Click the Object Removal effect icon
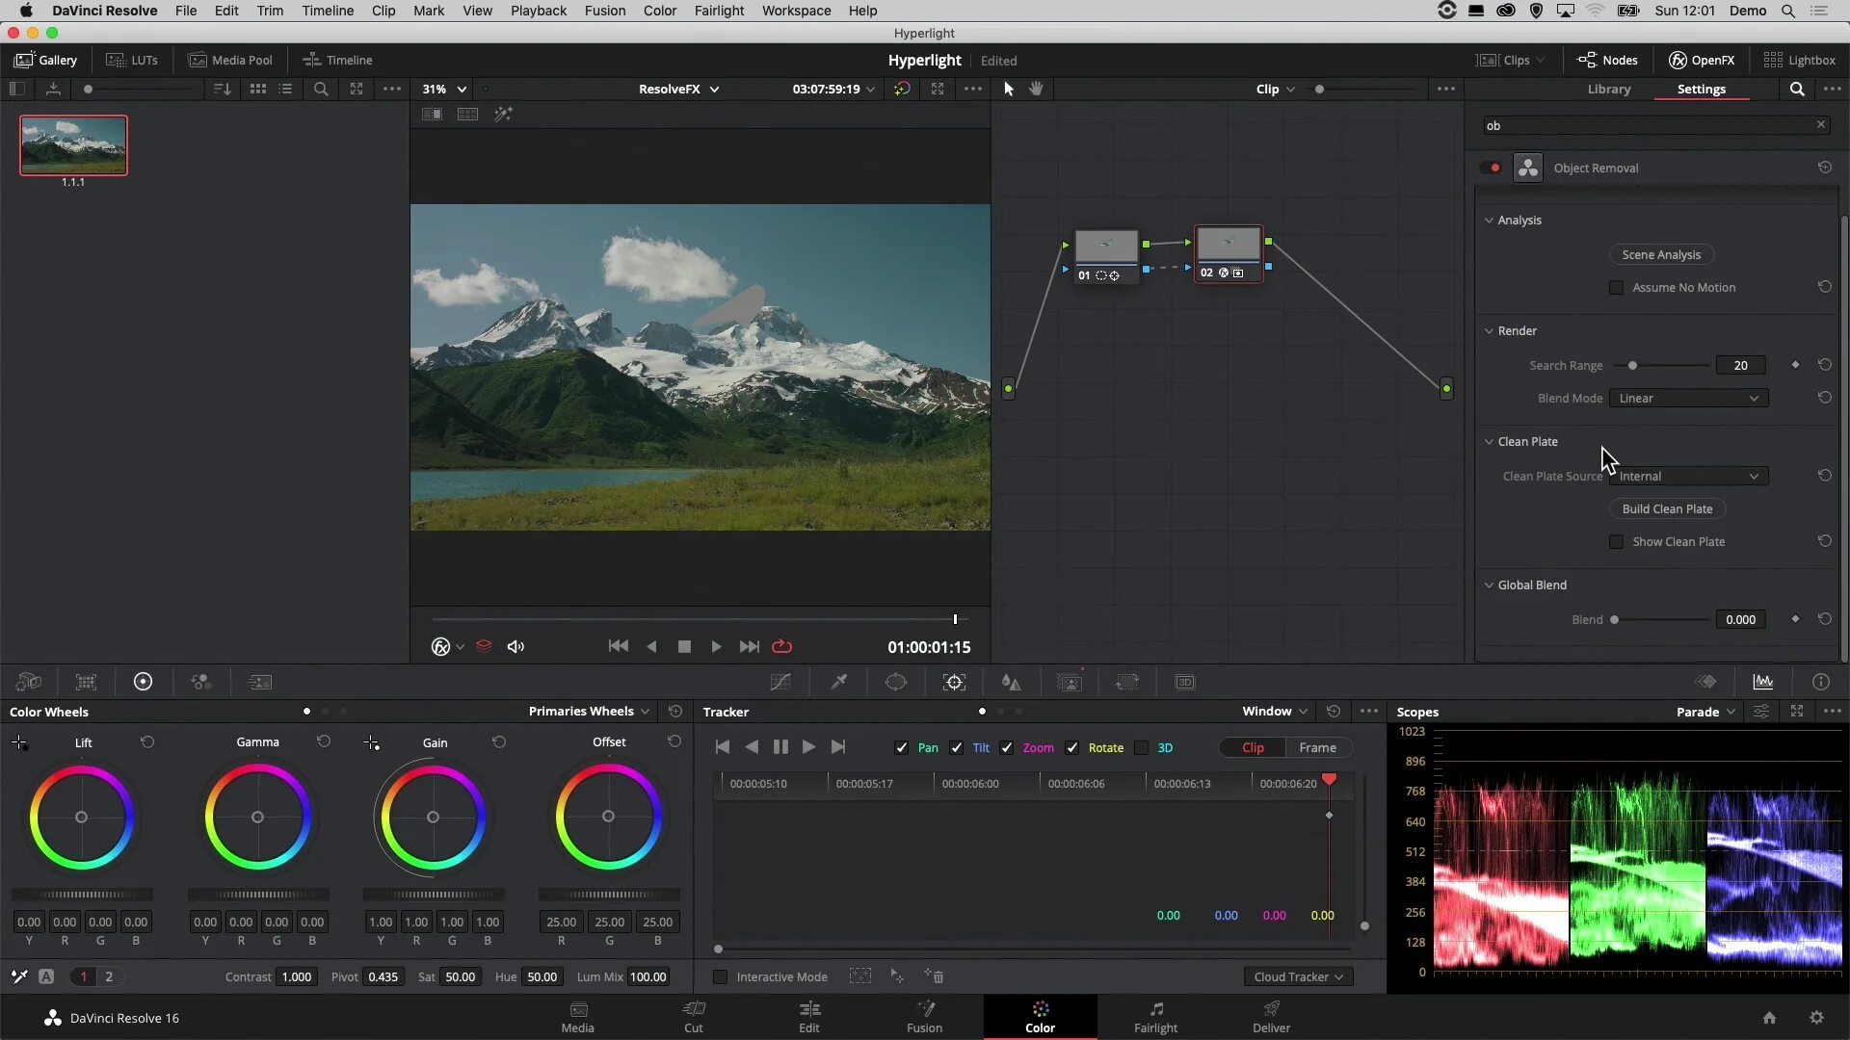Screen dimensions: 1850x1040 [x=1528, y=167]
